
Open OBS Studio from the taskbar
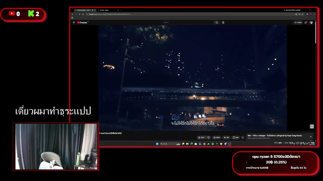click(230, 144)
